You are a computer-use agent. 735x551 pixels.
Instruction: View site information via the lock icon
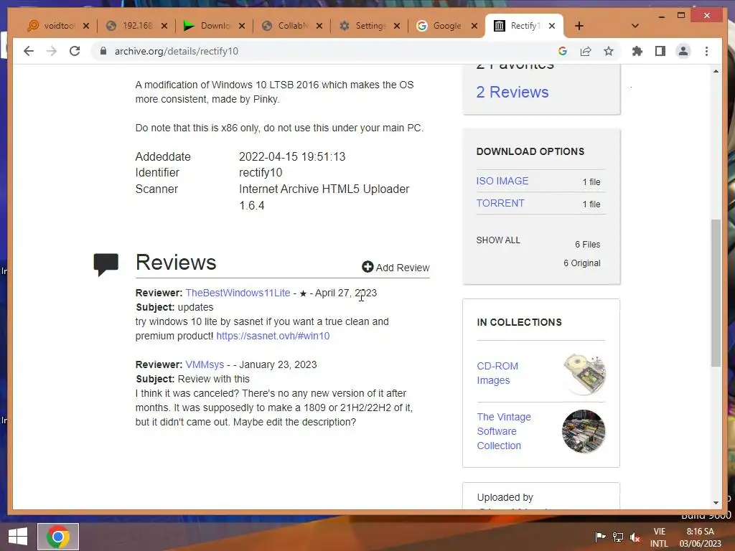pyautogui.click(x=103, y=51)
